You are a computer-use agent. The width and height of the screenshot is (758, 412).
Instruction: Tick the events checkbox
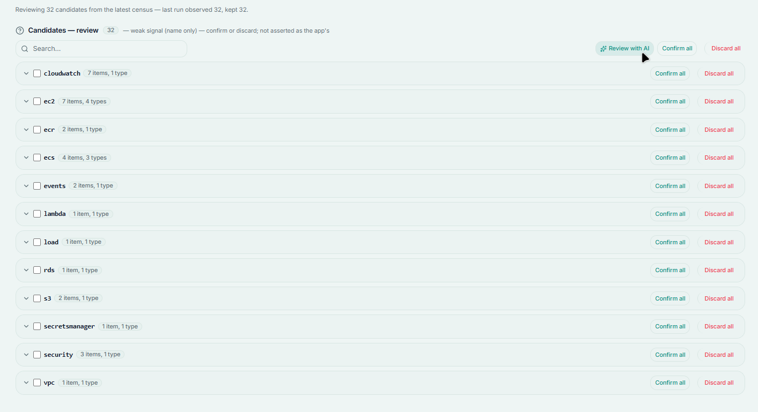coord(37,186)
